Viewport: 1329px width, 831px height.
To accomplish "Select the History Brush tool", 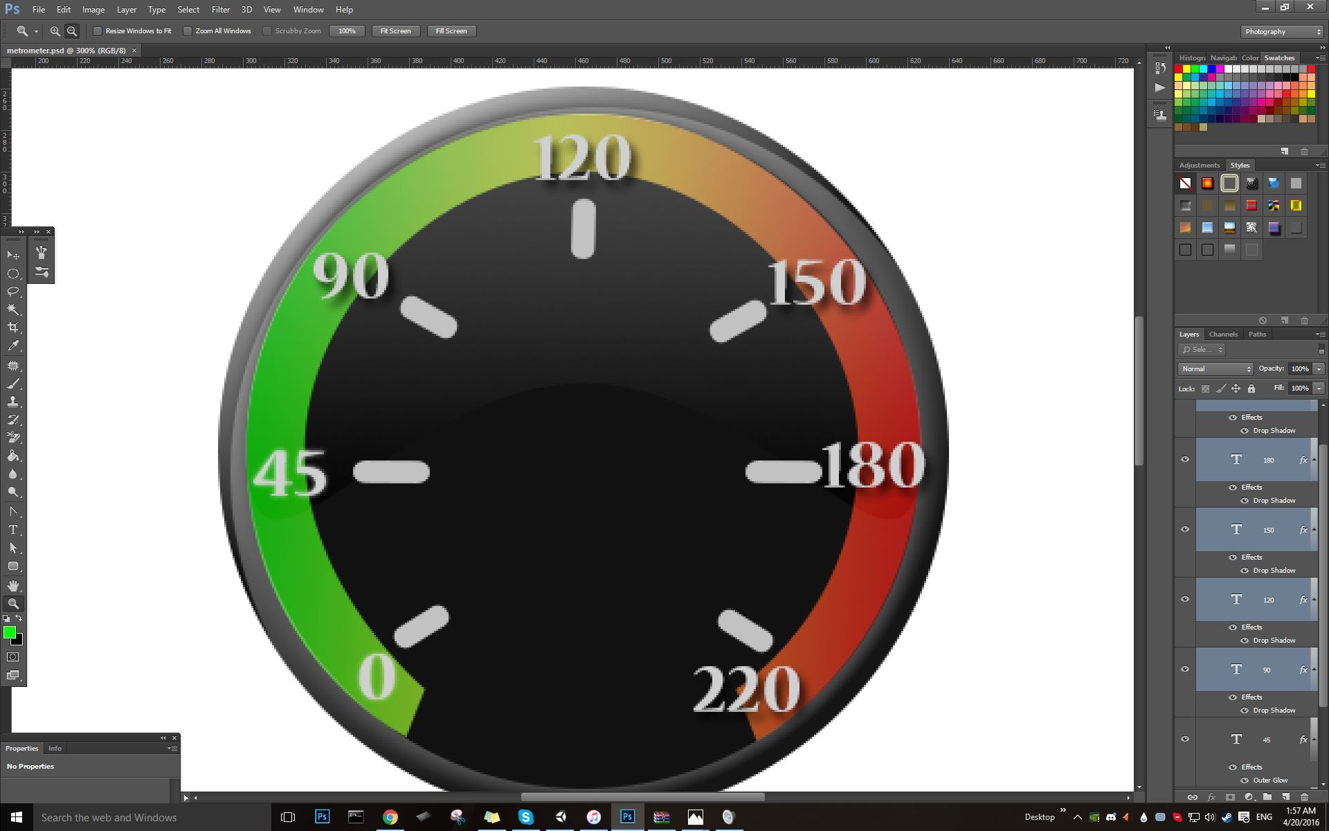I will pyautogui.click(x=13, y=420).
